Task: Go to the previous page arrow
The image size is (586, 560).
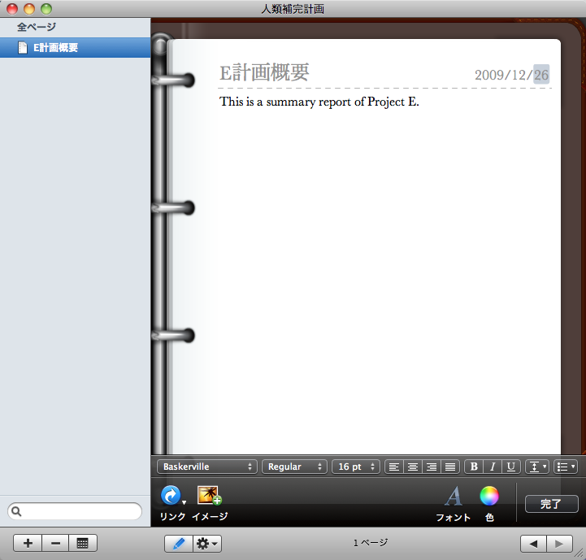Action: (533, 543)
